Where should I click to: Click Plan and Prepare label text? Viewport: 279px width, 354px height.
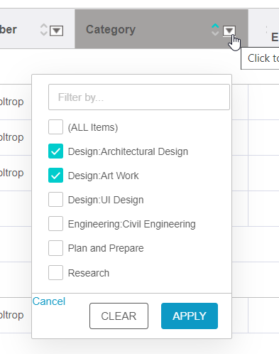106,248
